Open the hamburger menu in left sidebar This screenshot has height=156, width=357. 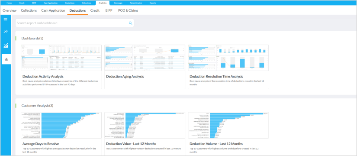pos(6,19)
